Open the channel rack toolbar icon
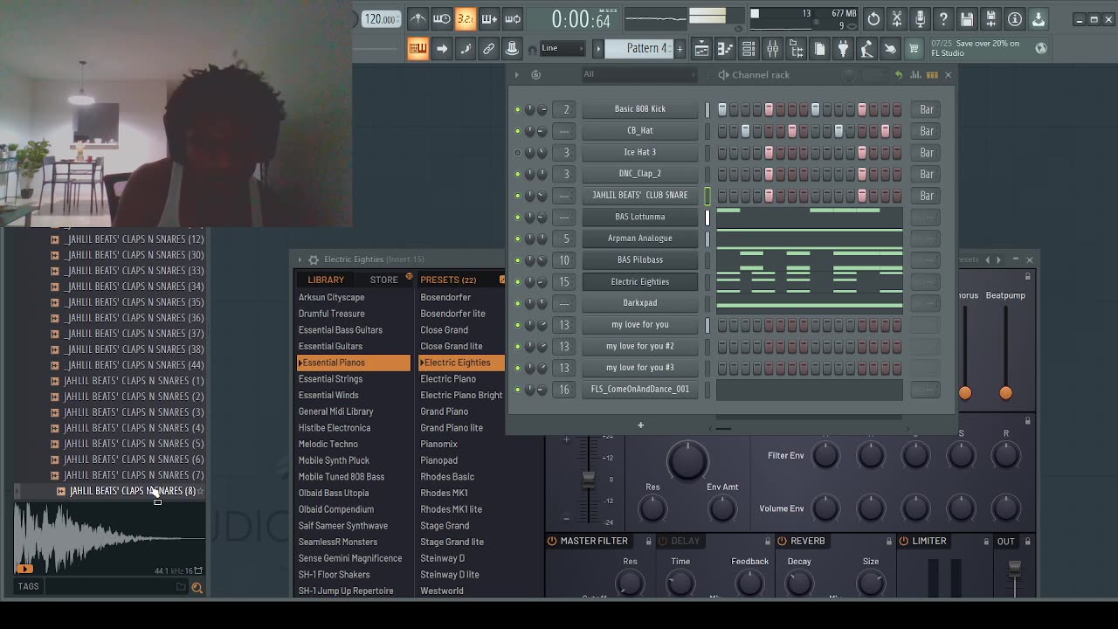 pos(749,49)
